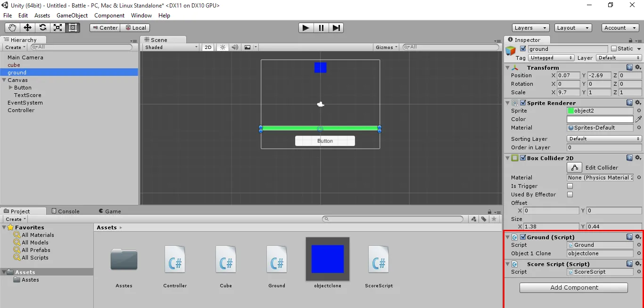Toggle Ground script enabled checkbox
The width and height of the screenshot is (644, 308).
pyautogui.click(x=523, y=237)
